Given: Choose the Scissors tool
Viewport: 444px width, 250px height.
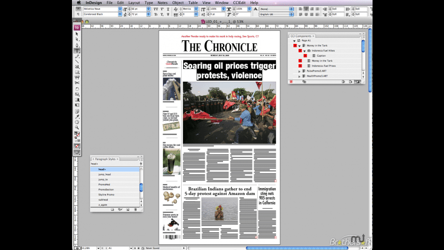Looking at the screenshot, I should pyautogui.click(x=77, y=83).
